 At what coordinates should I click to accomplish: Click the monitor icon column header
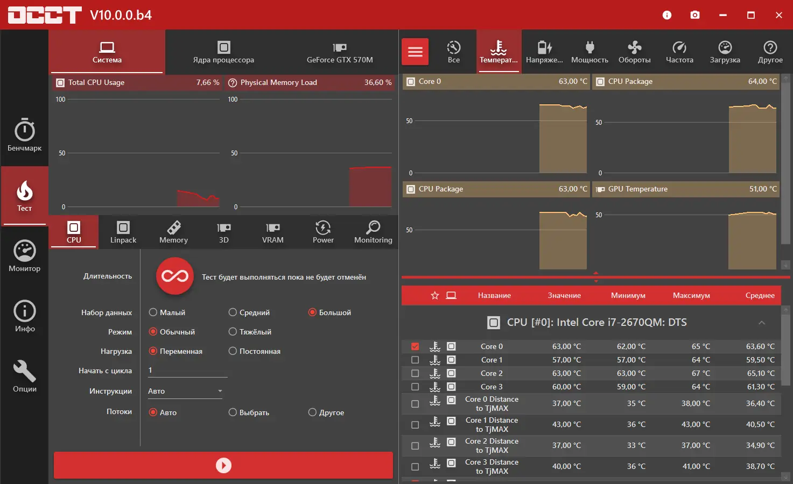(451, 295)
